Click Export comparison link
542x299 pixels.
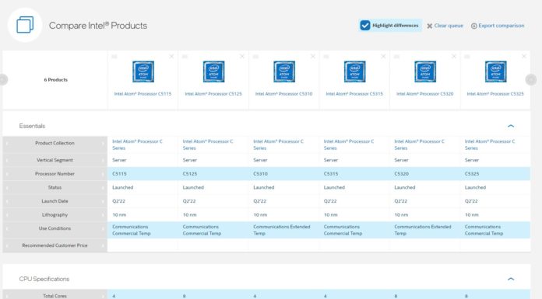tap(498, 26)
